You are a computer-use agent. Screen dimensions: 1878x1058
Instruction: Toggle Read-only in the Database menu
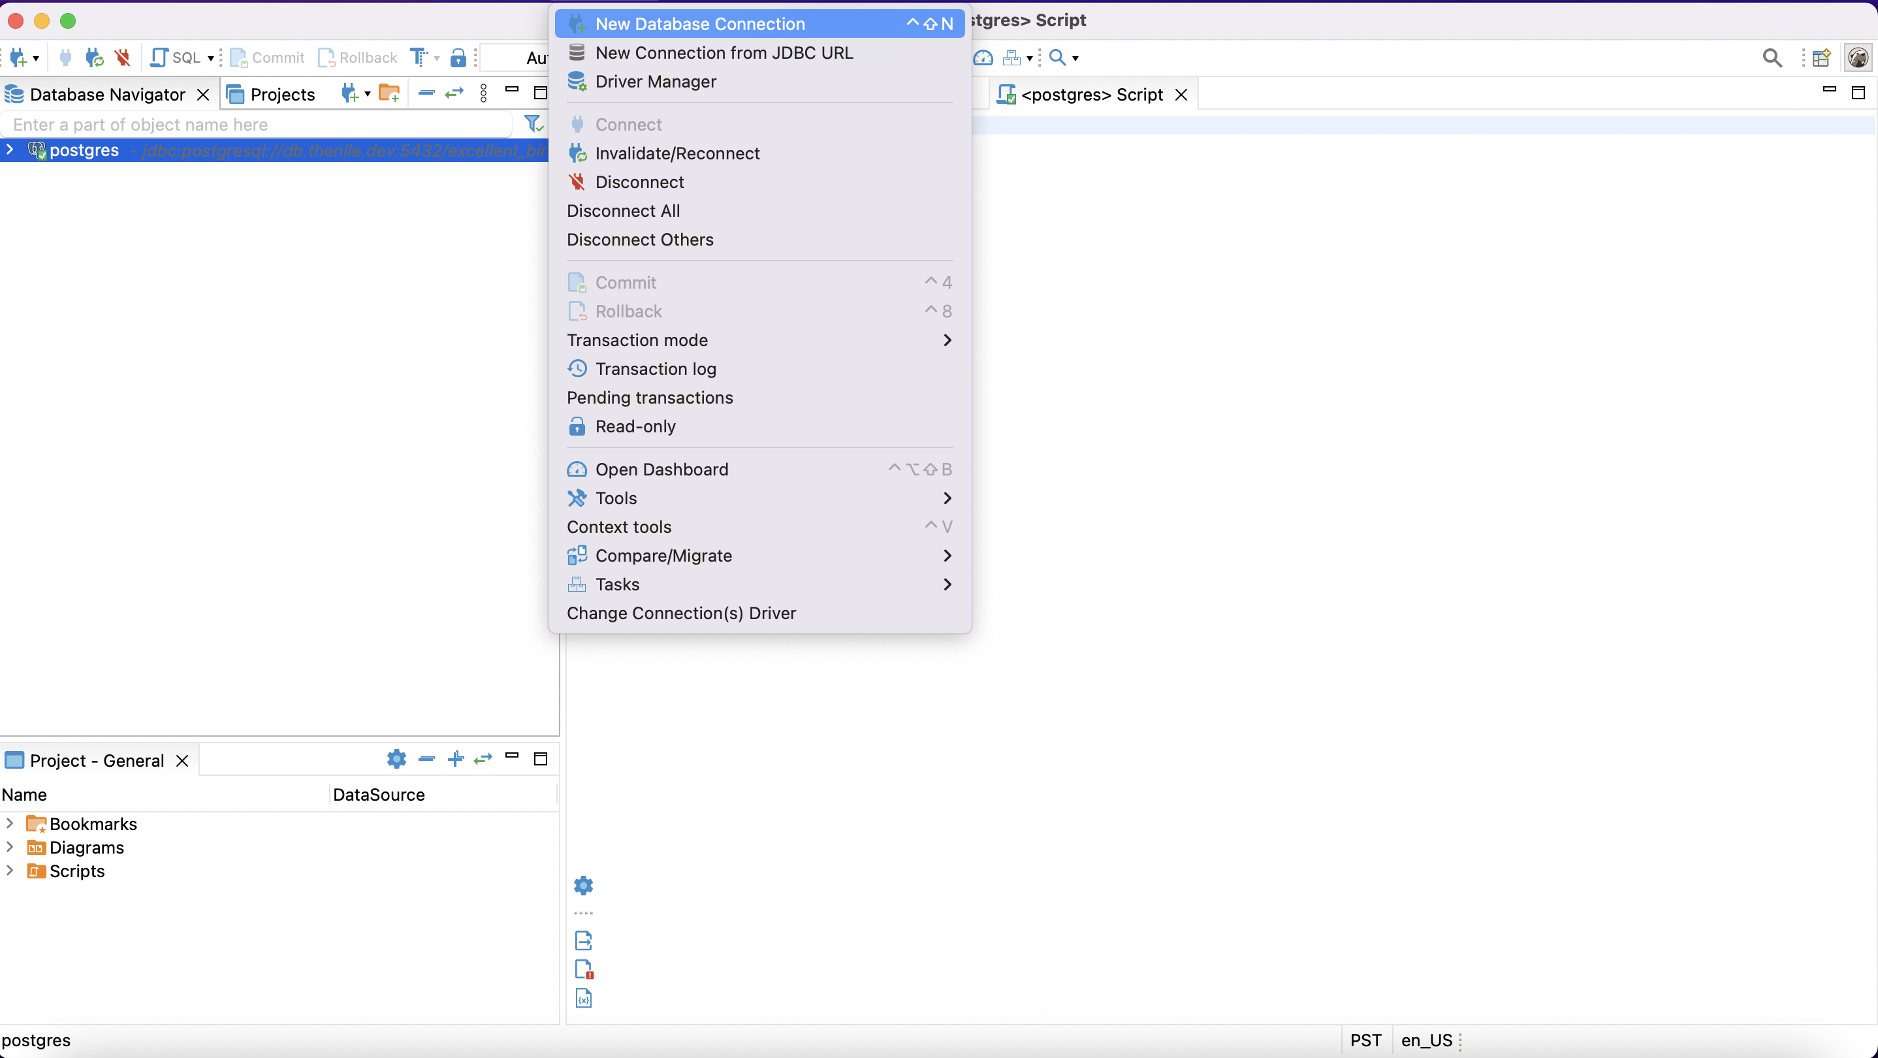tap(635, 426)
